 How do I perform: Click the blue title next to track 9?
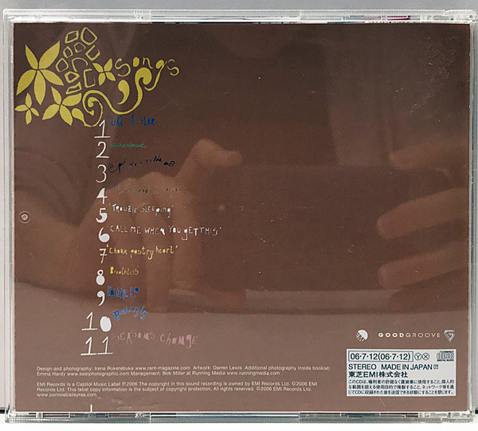pyautogui.click(x=123, y=292)
